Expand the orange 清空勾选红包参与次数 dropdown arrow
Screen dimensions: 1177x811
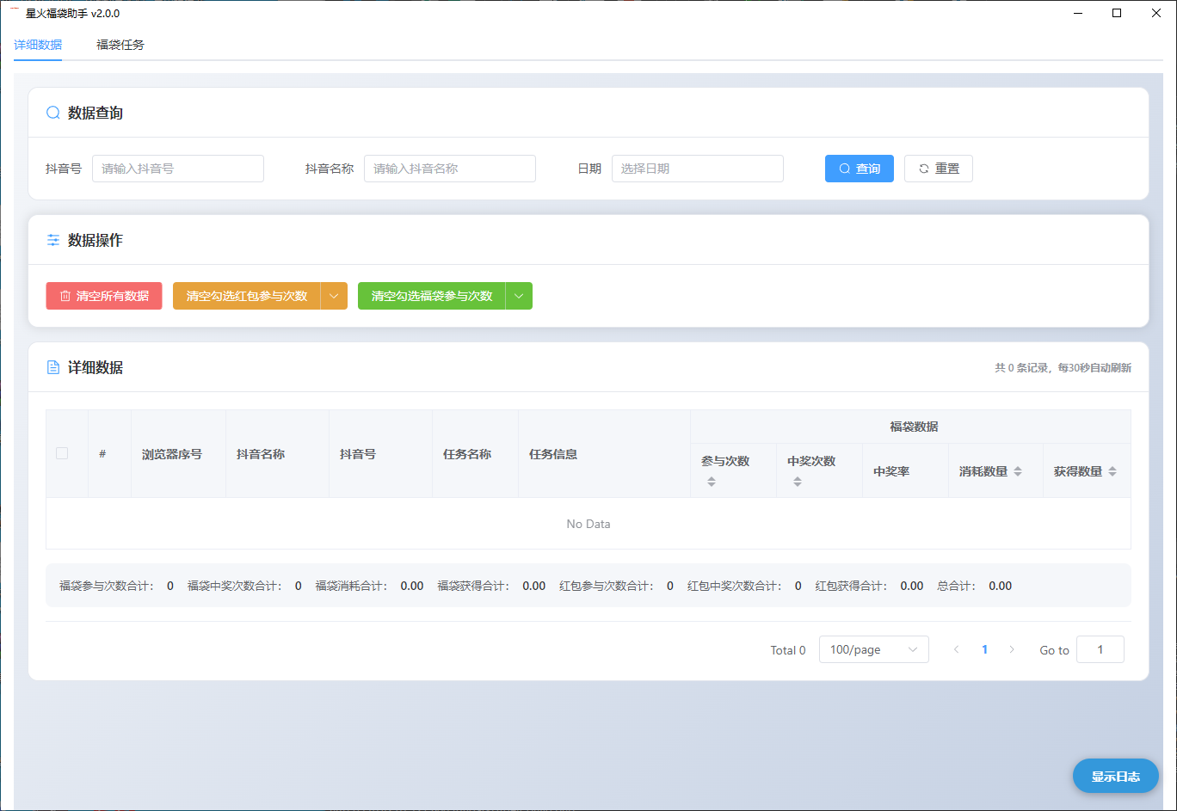click(x=334, y=296)
